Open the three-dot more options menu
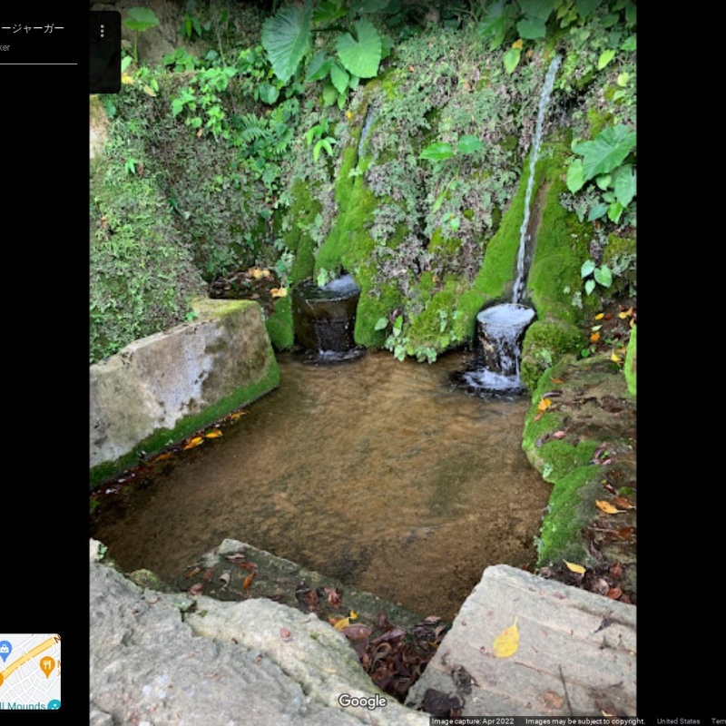The height and width of the screenshot is (726, 726). point(102,31)
